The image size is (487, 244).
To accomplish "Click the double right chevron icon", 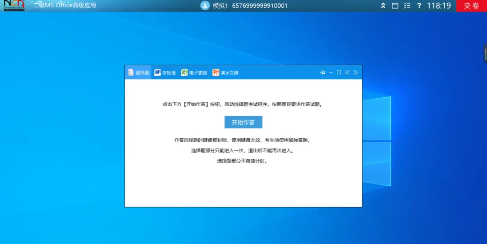I will 356,72.
